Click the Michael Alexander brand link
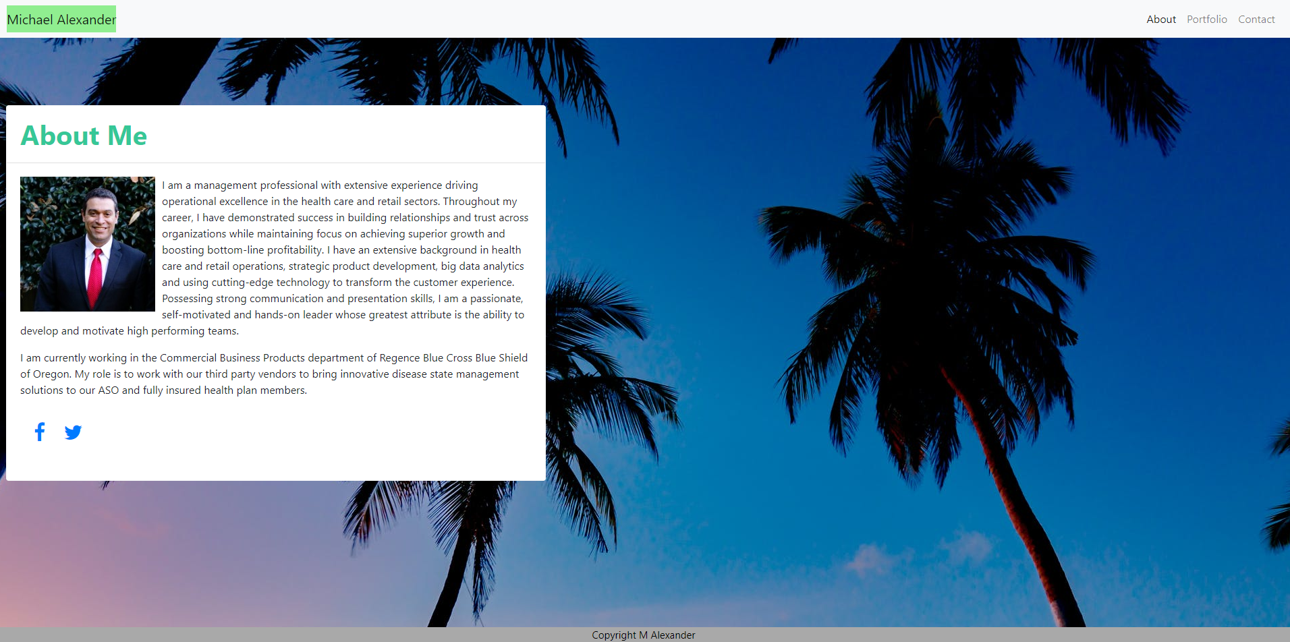This screenshot has width=1290, height=642. [61, 20]
